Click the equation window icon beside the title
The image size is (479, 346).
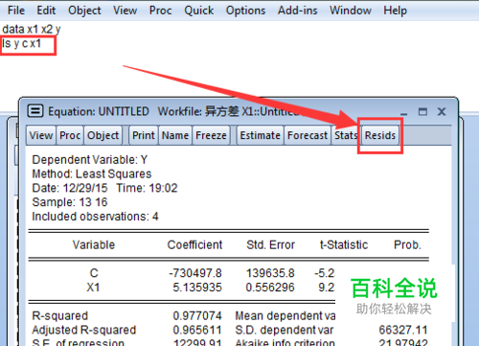[35, 111]
